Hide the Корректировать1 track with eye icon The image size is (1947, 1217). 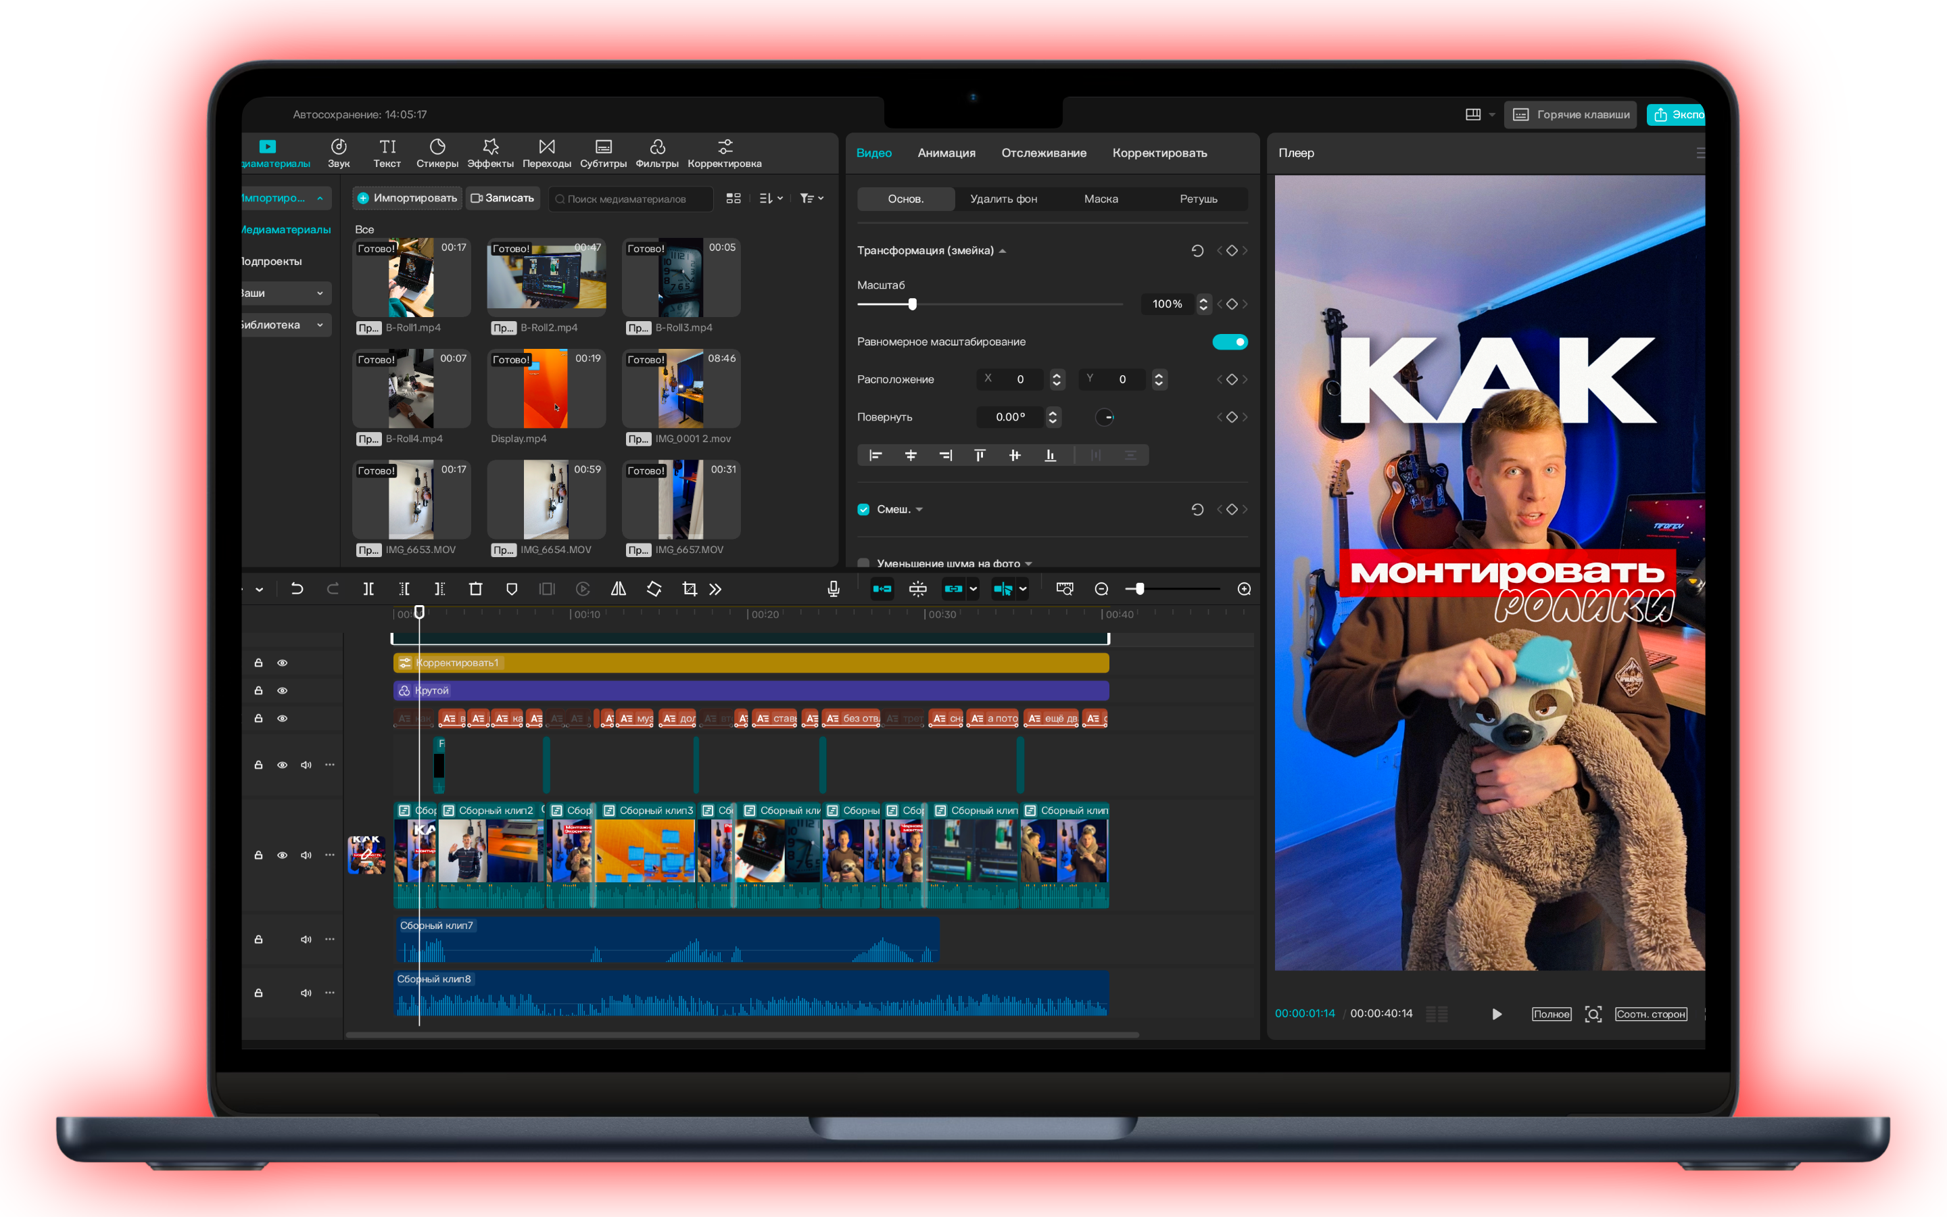283,663
